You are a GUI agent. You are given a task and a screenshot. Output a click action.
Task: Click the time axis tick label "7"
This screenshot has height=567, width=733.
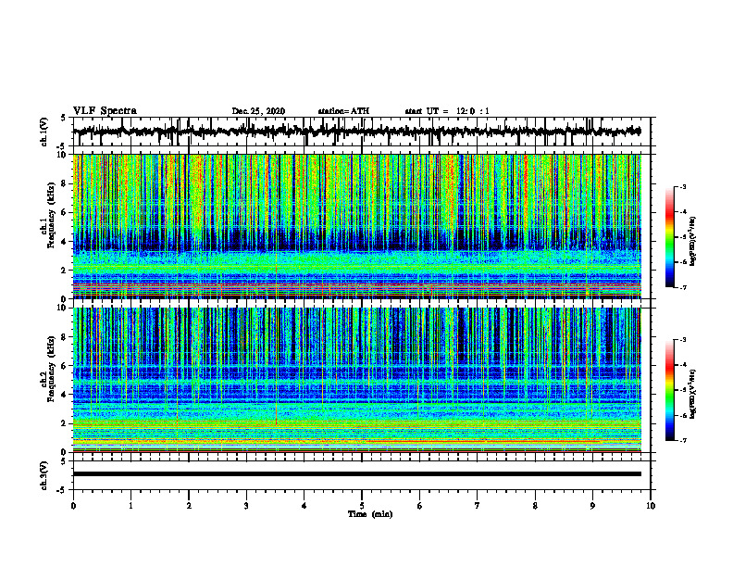point(478,506)
